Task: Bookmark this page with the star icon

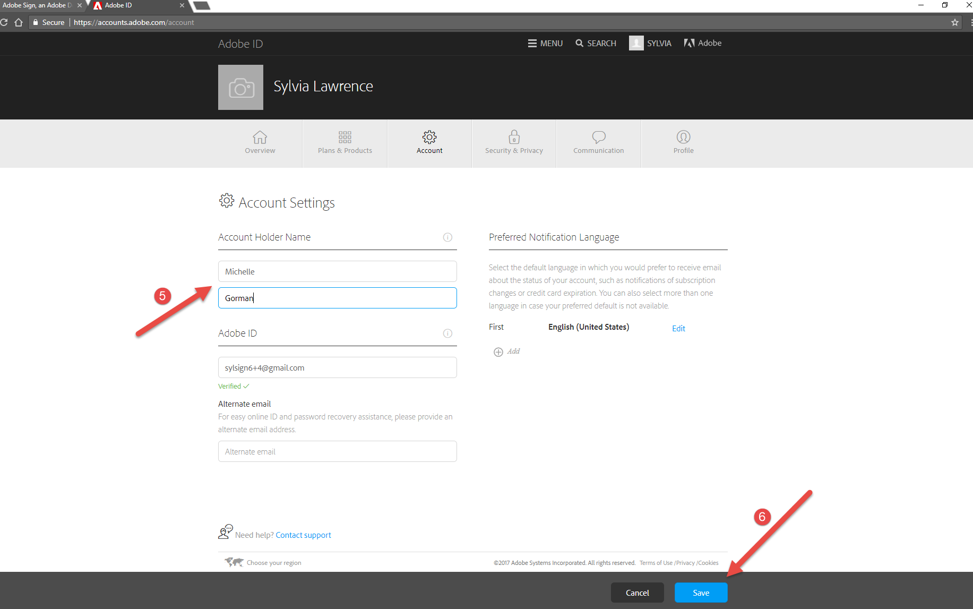Action: tap(954, 22)
